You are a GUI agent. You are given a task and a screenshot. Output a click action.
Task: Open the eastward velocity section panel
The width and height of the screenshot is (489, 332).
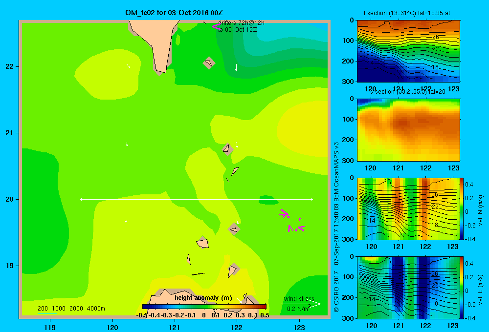(408, 288)
